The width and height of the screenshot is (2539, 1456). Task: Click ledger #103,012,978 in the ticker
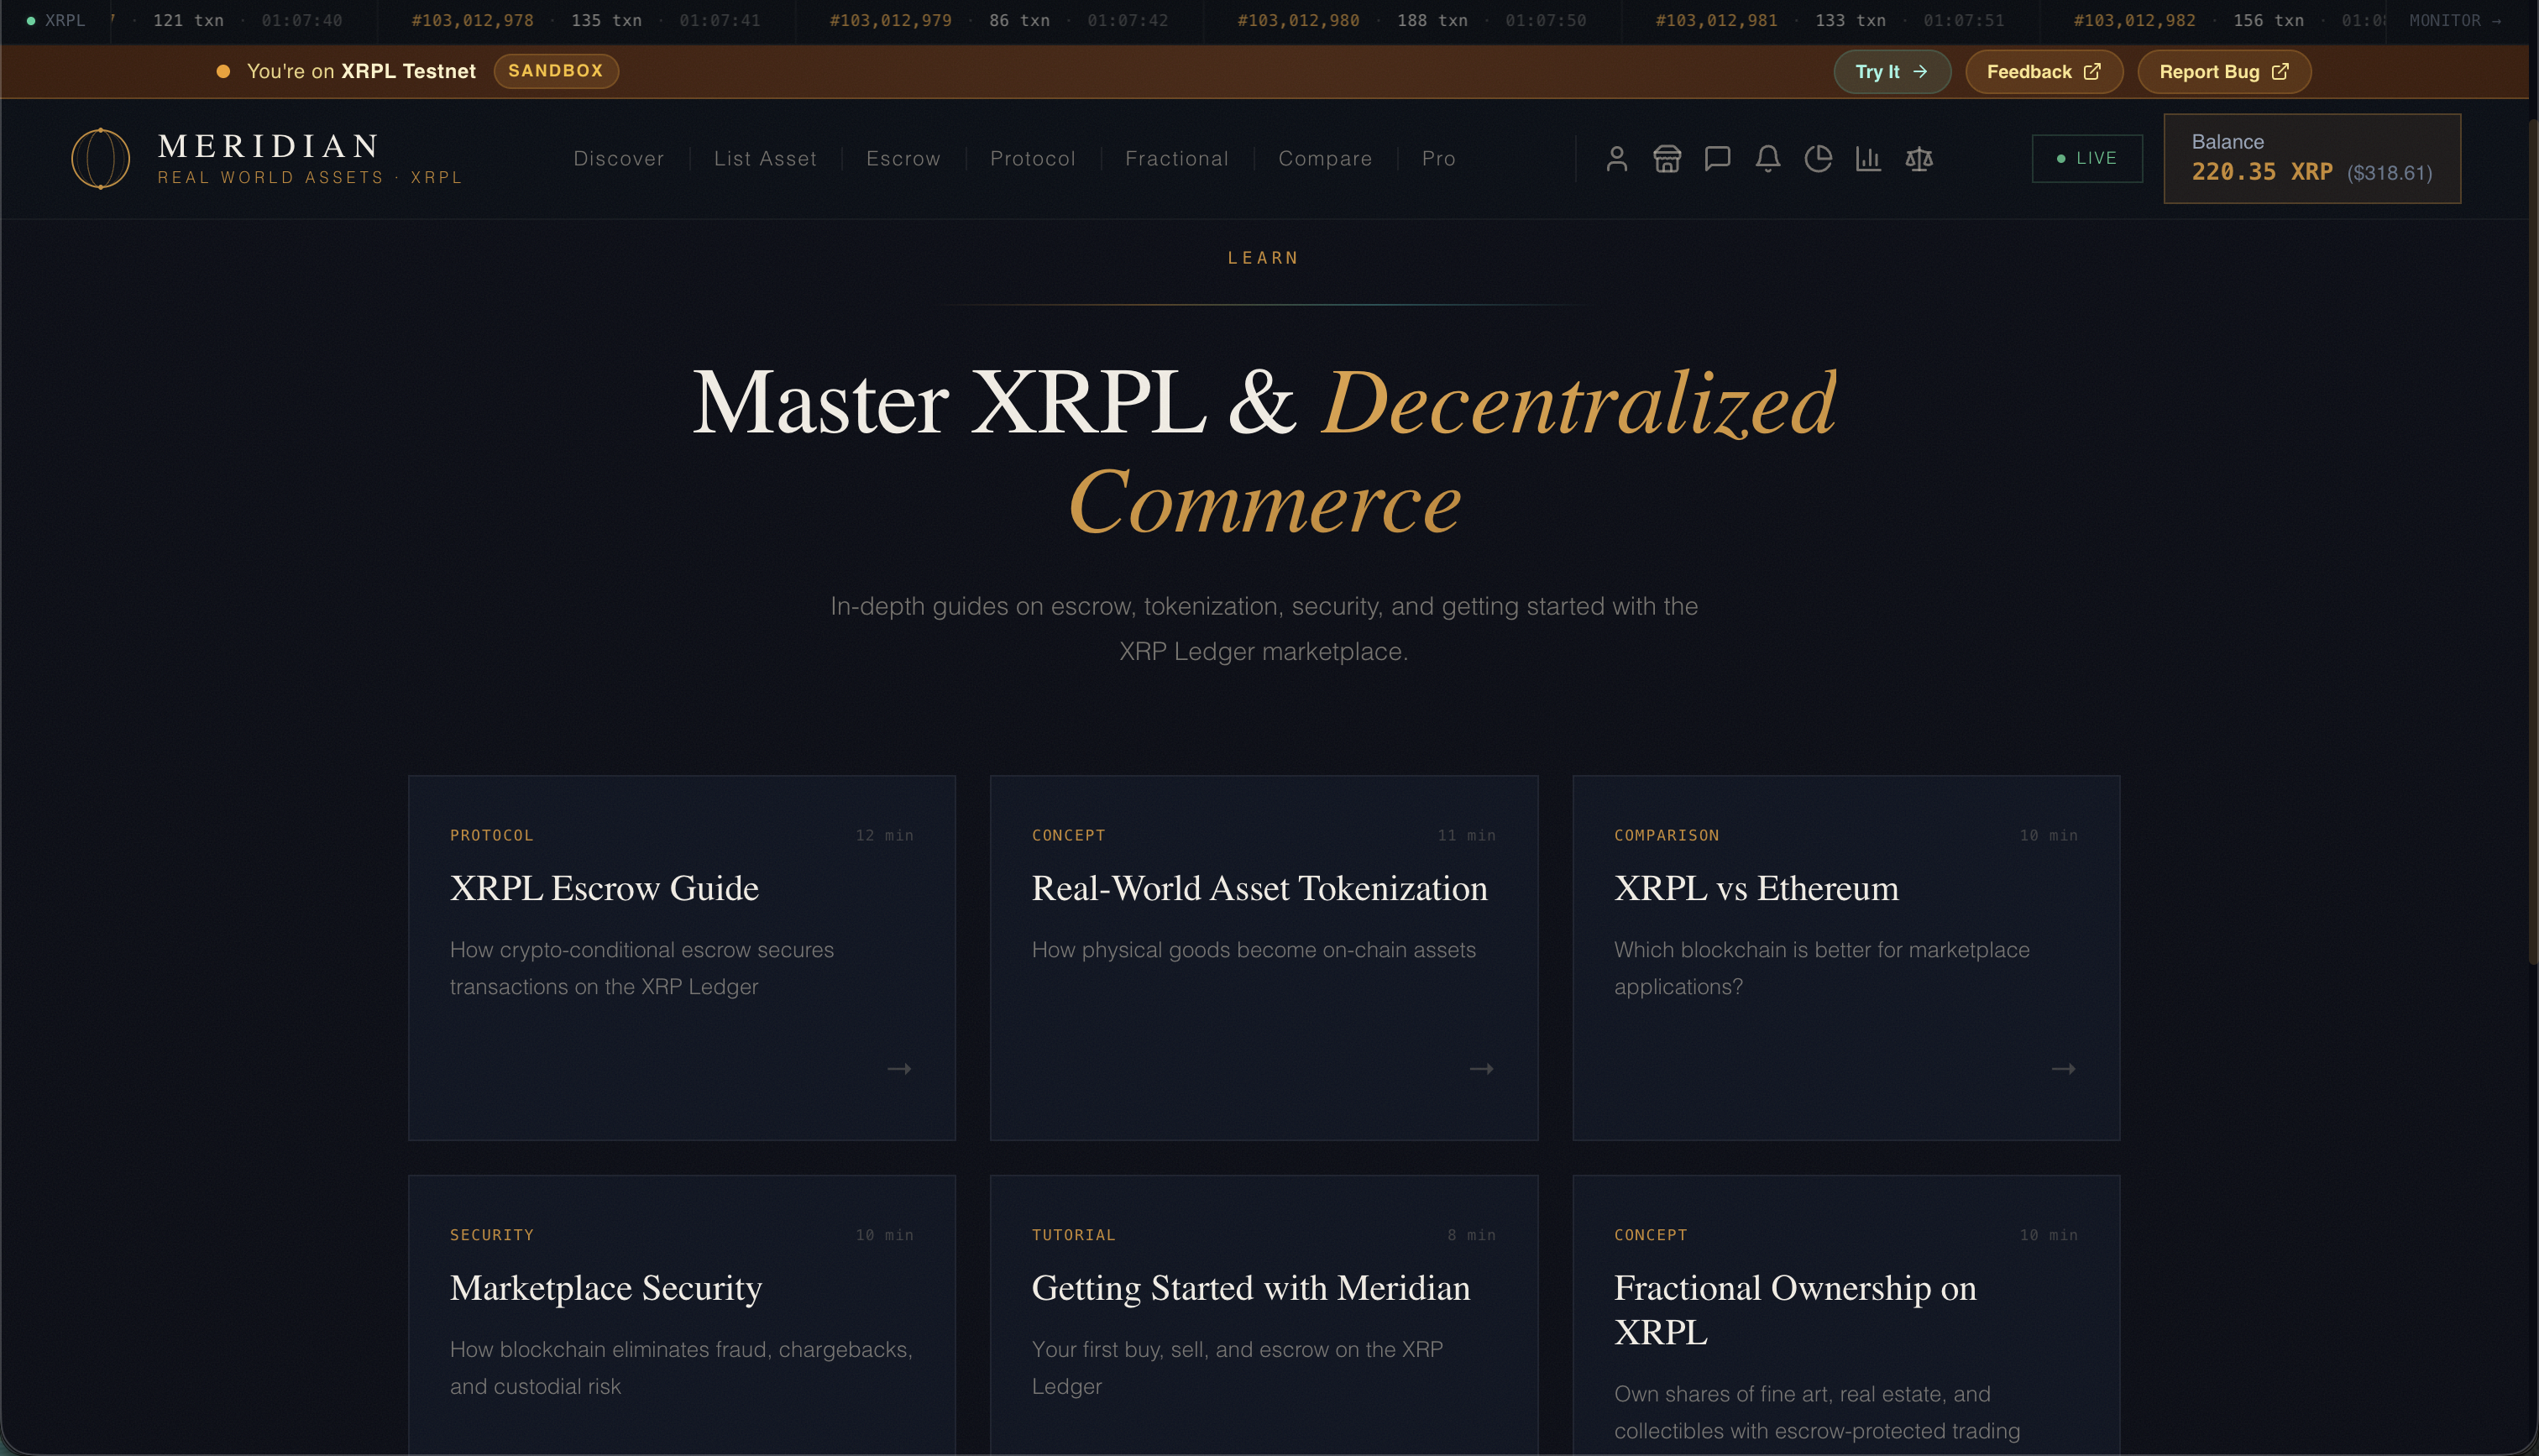[x=473, y=20]
